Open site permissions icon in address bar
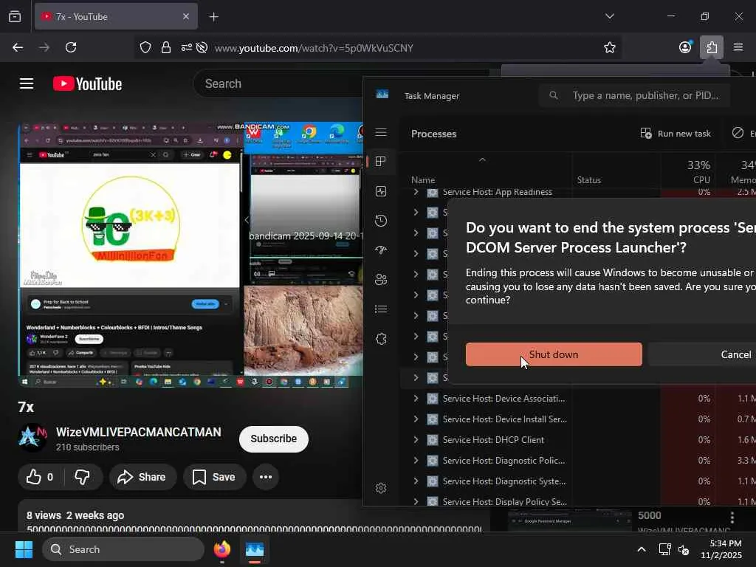The image size is (756, 567). coord(187,47)
